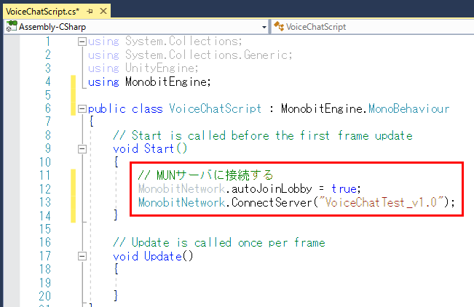Click 'public class' keywords on line 6
474x307 pixels.
pos(125,109)
